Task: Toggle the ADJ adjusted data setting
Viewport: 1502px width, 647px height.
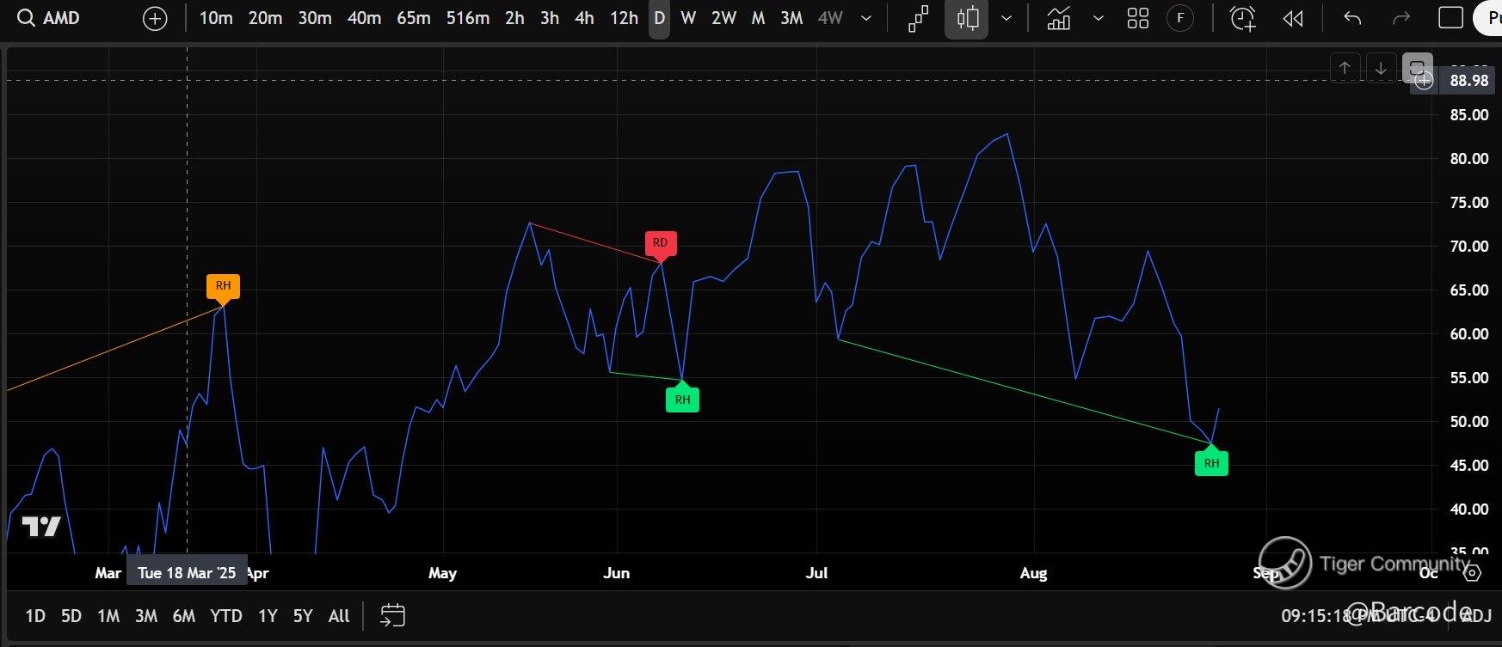Action: pyautogui.click(x=1476, y=615)
